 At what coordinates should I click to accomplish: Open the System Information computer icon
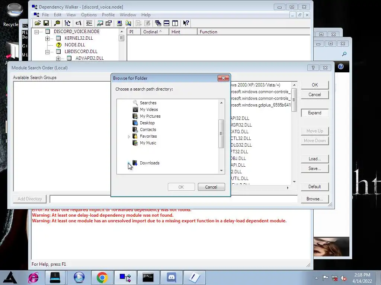[119, 23]
